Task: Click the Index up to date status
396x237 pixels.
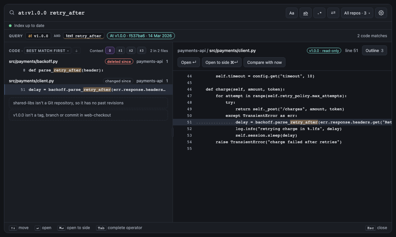Action: click(26, 26)
